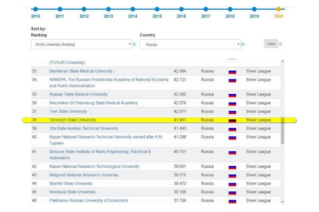This screenshot has width=319, height=212.
Task: Click the Russian flag for Mordovia State University
Action: coord(232,193)
